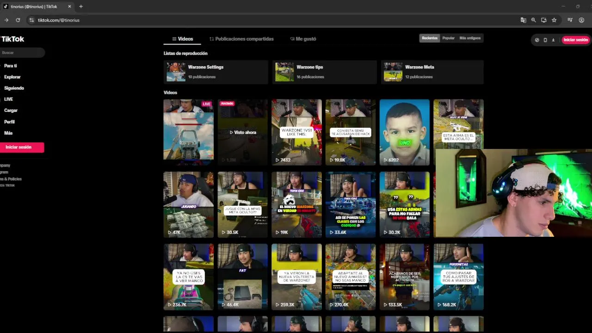Viewport: 592px width, 333px height.
Task: Open Siguiendo in the sidebar
Action: coord(14,88)
